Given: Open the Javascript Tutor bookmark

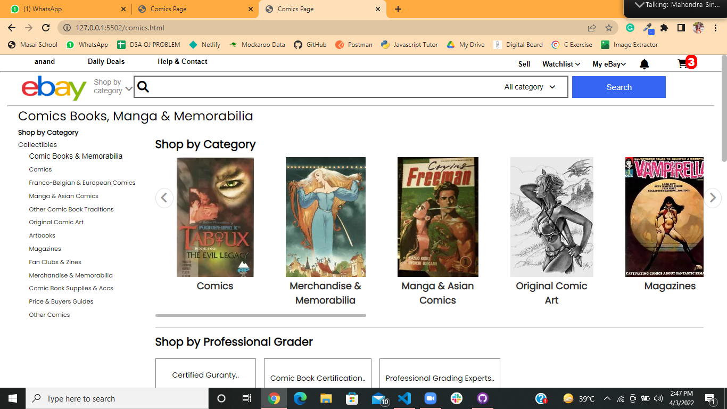Looking at the screenshot, I should [x=410, y=45].
